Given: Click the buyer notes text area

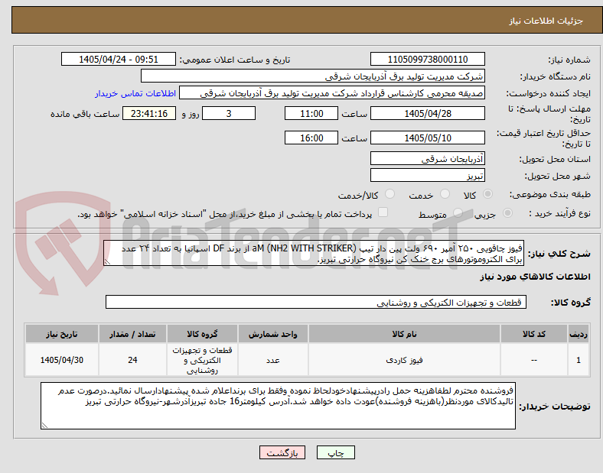Looking at the screenshot, I should point(278,406).
